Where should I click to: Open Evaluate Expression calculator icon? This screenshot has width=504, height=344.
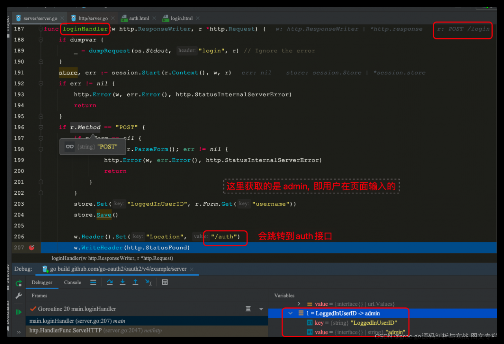pos(165,282)
